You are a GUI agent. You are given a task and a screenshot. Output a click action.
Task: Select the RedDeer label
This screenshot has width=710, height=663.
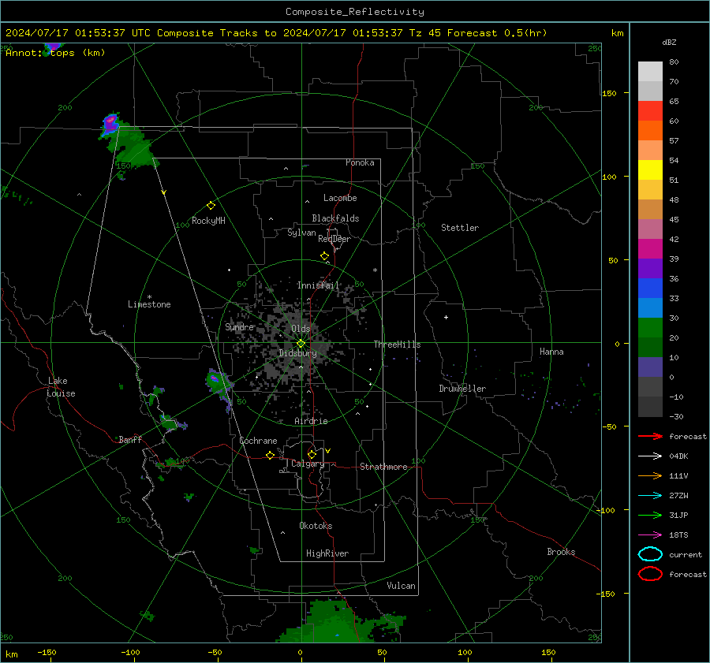334,239
